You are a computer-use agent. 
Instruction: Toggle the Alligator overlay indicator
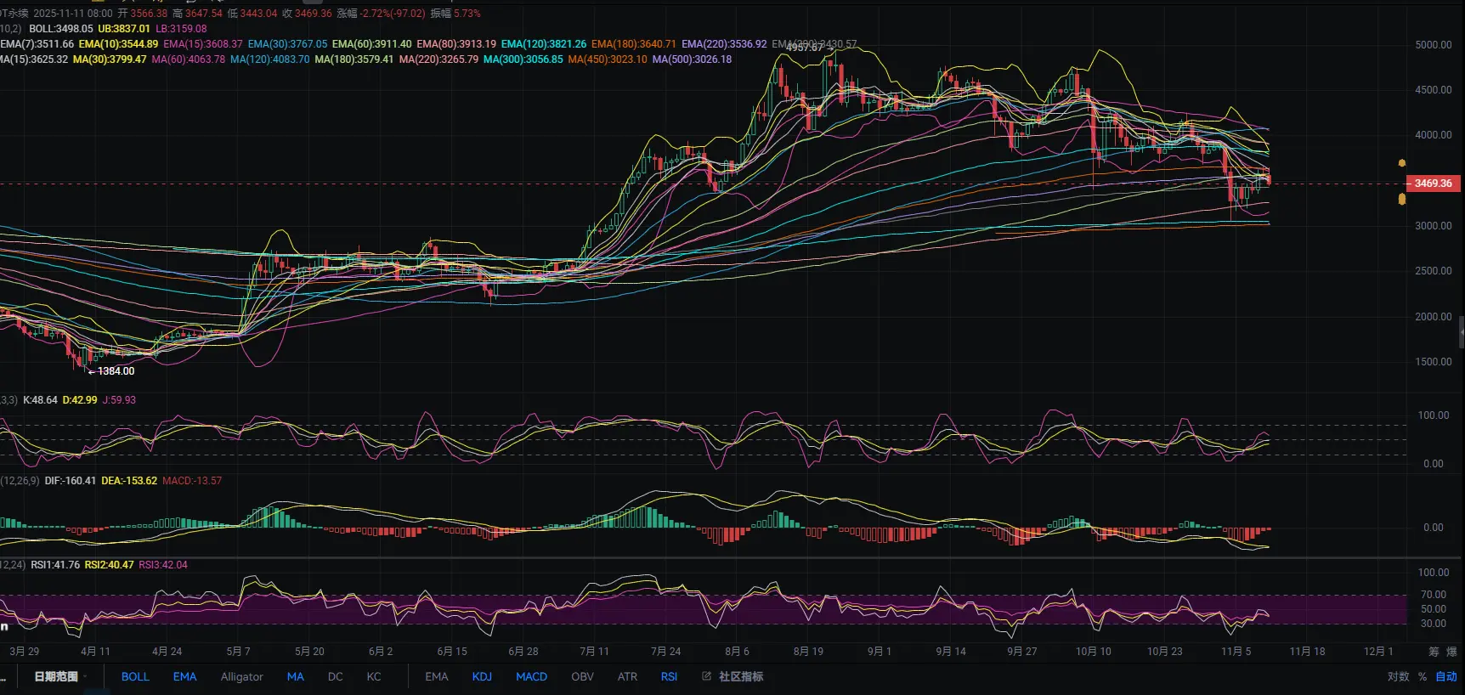[x=241, y=676]
